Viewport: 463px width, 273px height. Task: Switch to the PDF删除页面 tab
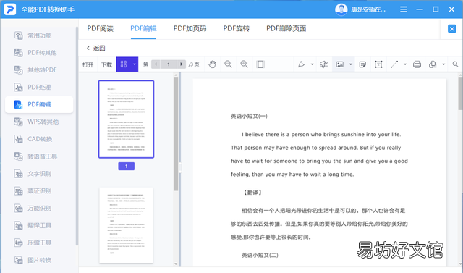coord(286,28)
